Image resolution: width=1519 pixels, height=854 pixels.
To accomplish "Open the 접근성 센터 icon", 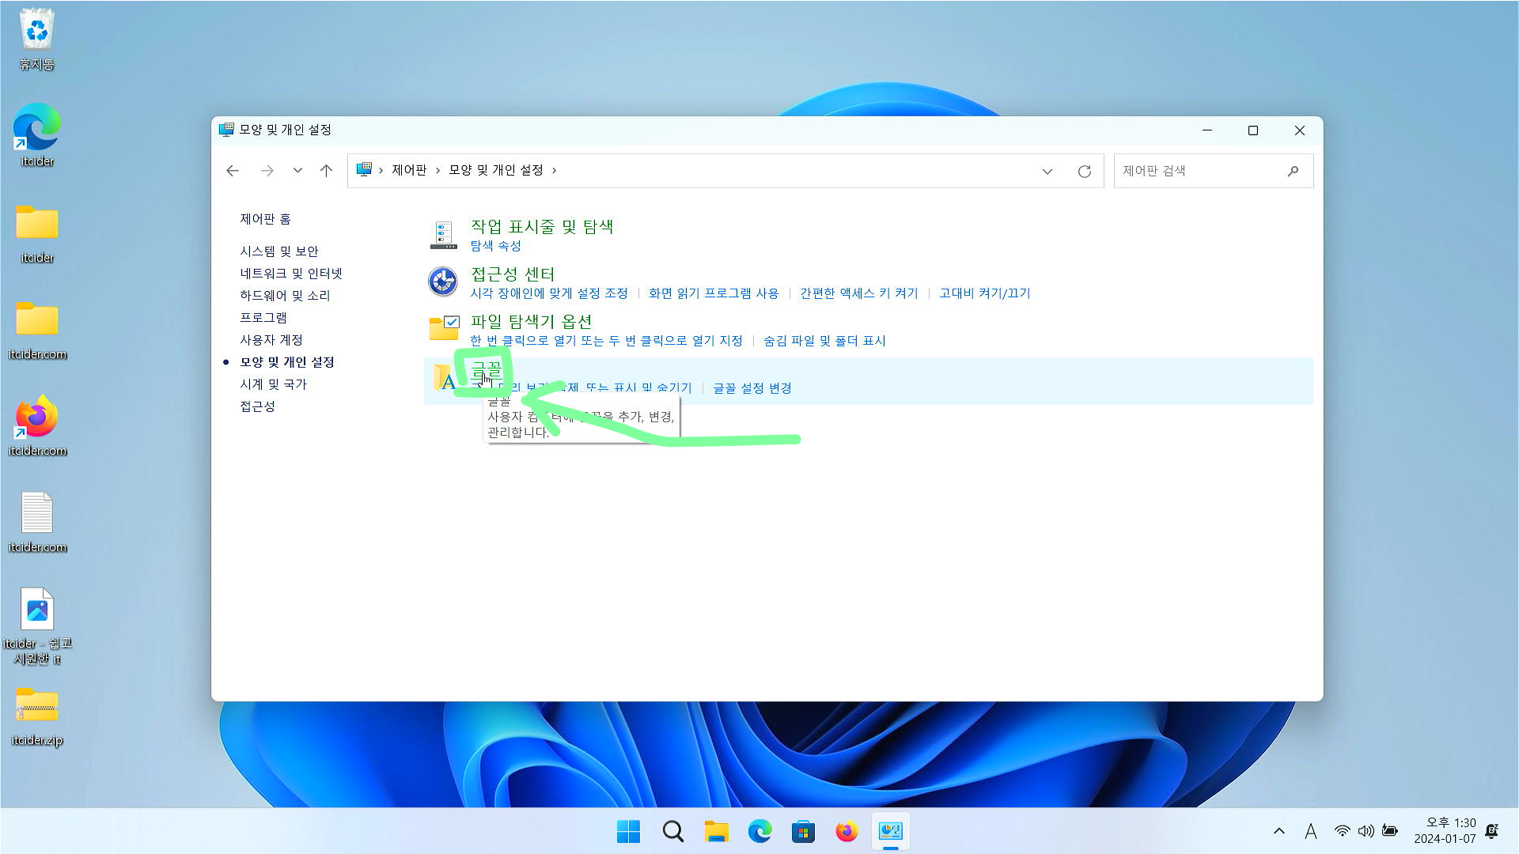I will (x=442, y=282).
